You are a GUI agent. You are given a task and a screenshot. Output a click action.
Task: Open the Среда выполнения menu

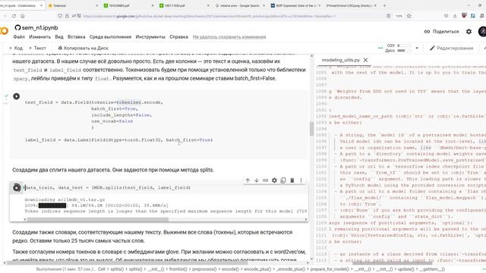point(110,37)
